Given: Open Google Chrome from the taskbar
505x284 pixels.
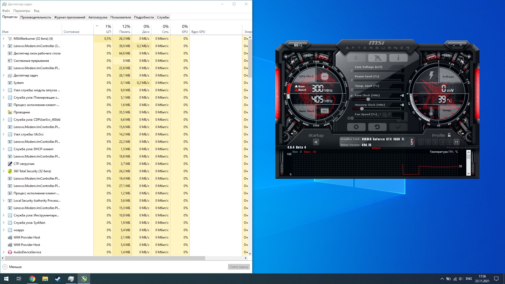Looking at the screenshot, I should click(32, 279).
